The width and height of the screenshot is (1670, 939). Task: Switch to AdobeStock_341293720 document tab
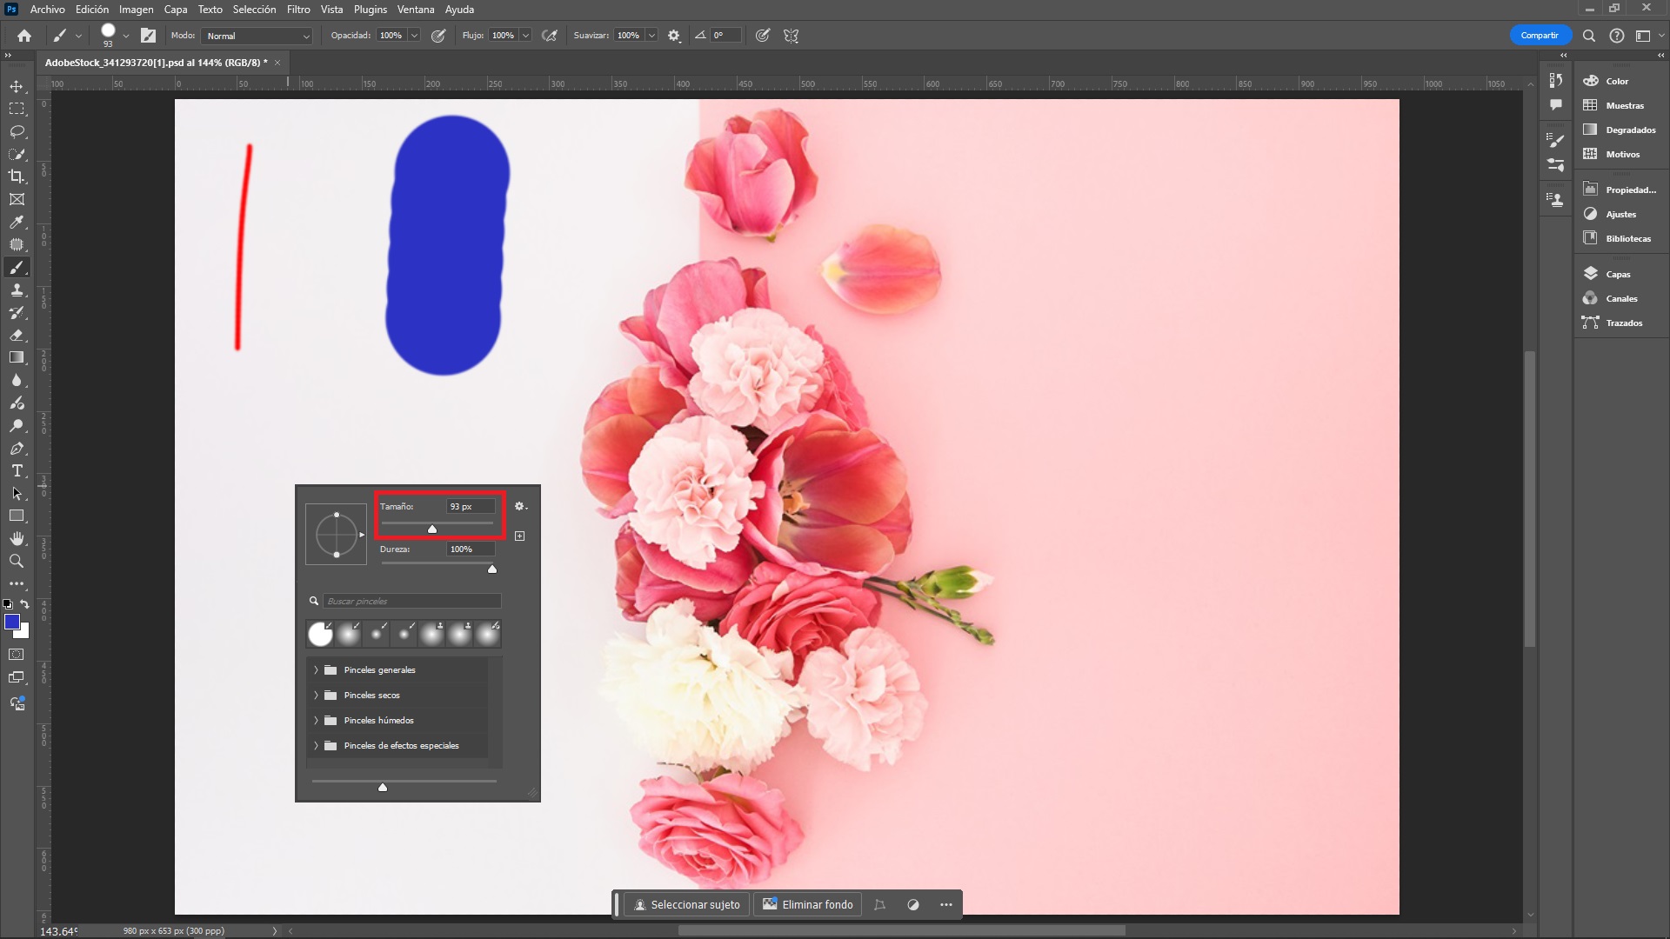[x=156, y=63]
